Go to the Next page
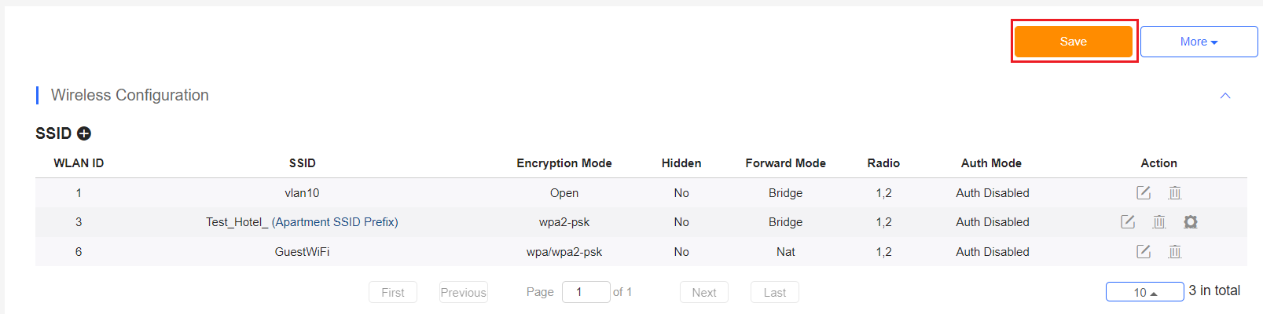The image size is (1263, 314). coord(704,292)
